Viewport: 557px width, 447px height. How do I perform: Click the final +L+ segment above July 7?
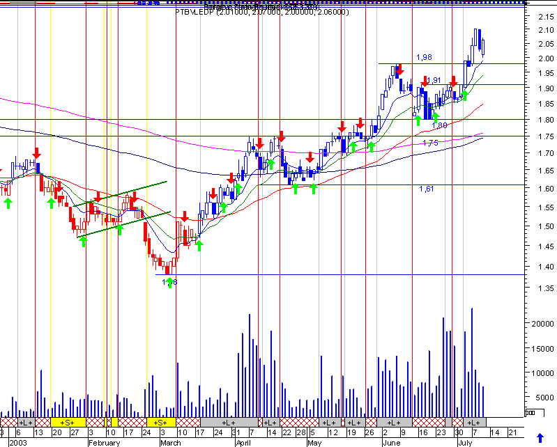(x=474, y=423)
